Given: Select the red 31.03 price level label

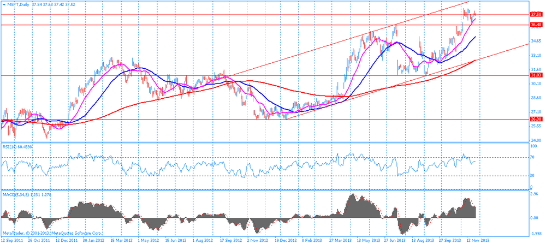Looking at the screenshot, I should [x=536, y=75].
